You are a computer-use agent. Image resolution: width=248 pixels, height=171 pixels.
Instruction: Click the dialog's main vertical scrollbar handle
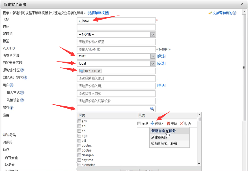(244, 67)
